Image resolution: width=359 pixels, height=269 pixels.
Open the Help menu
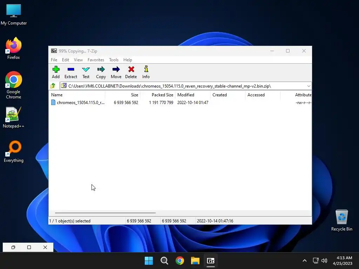pyautogui.click(x=128, y=60)
